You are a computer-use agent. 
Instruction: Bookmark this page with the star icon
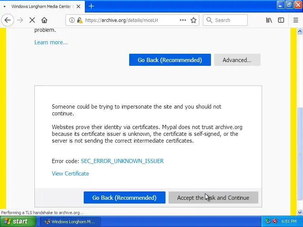194,20
